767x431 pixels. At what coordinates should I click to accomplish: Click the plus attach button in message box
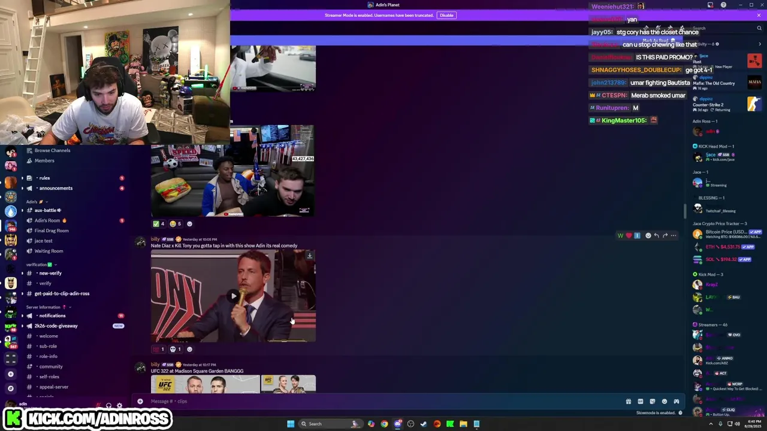(x=140, y=402)
